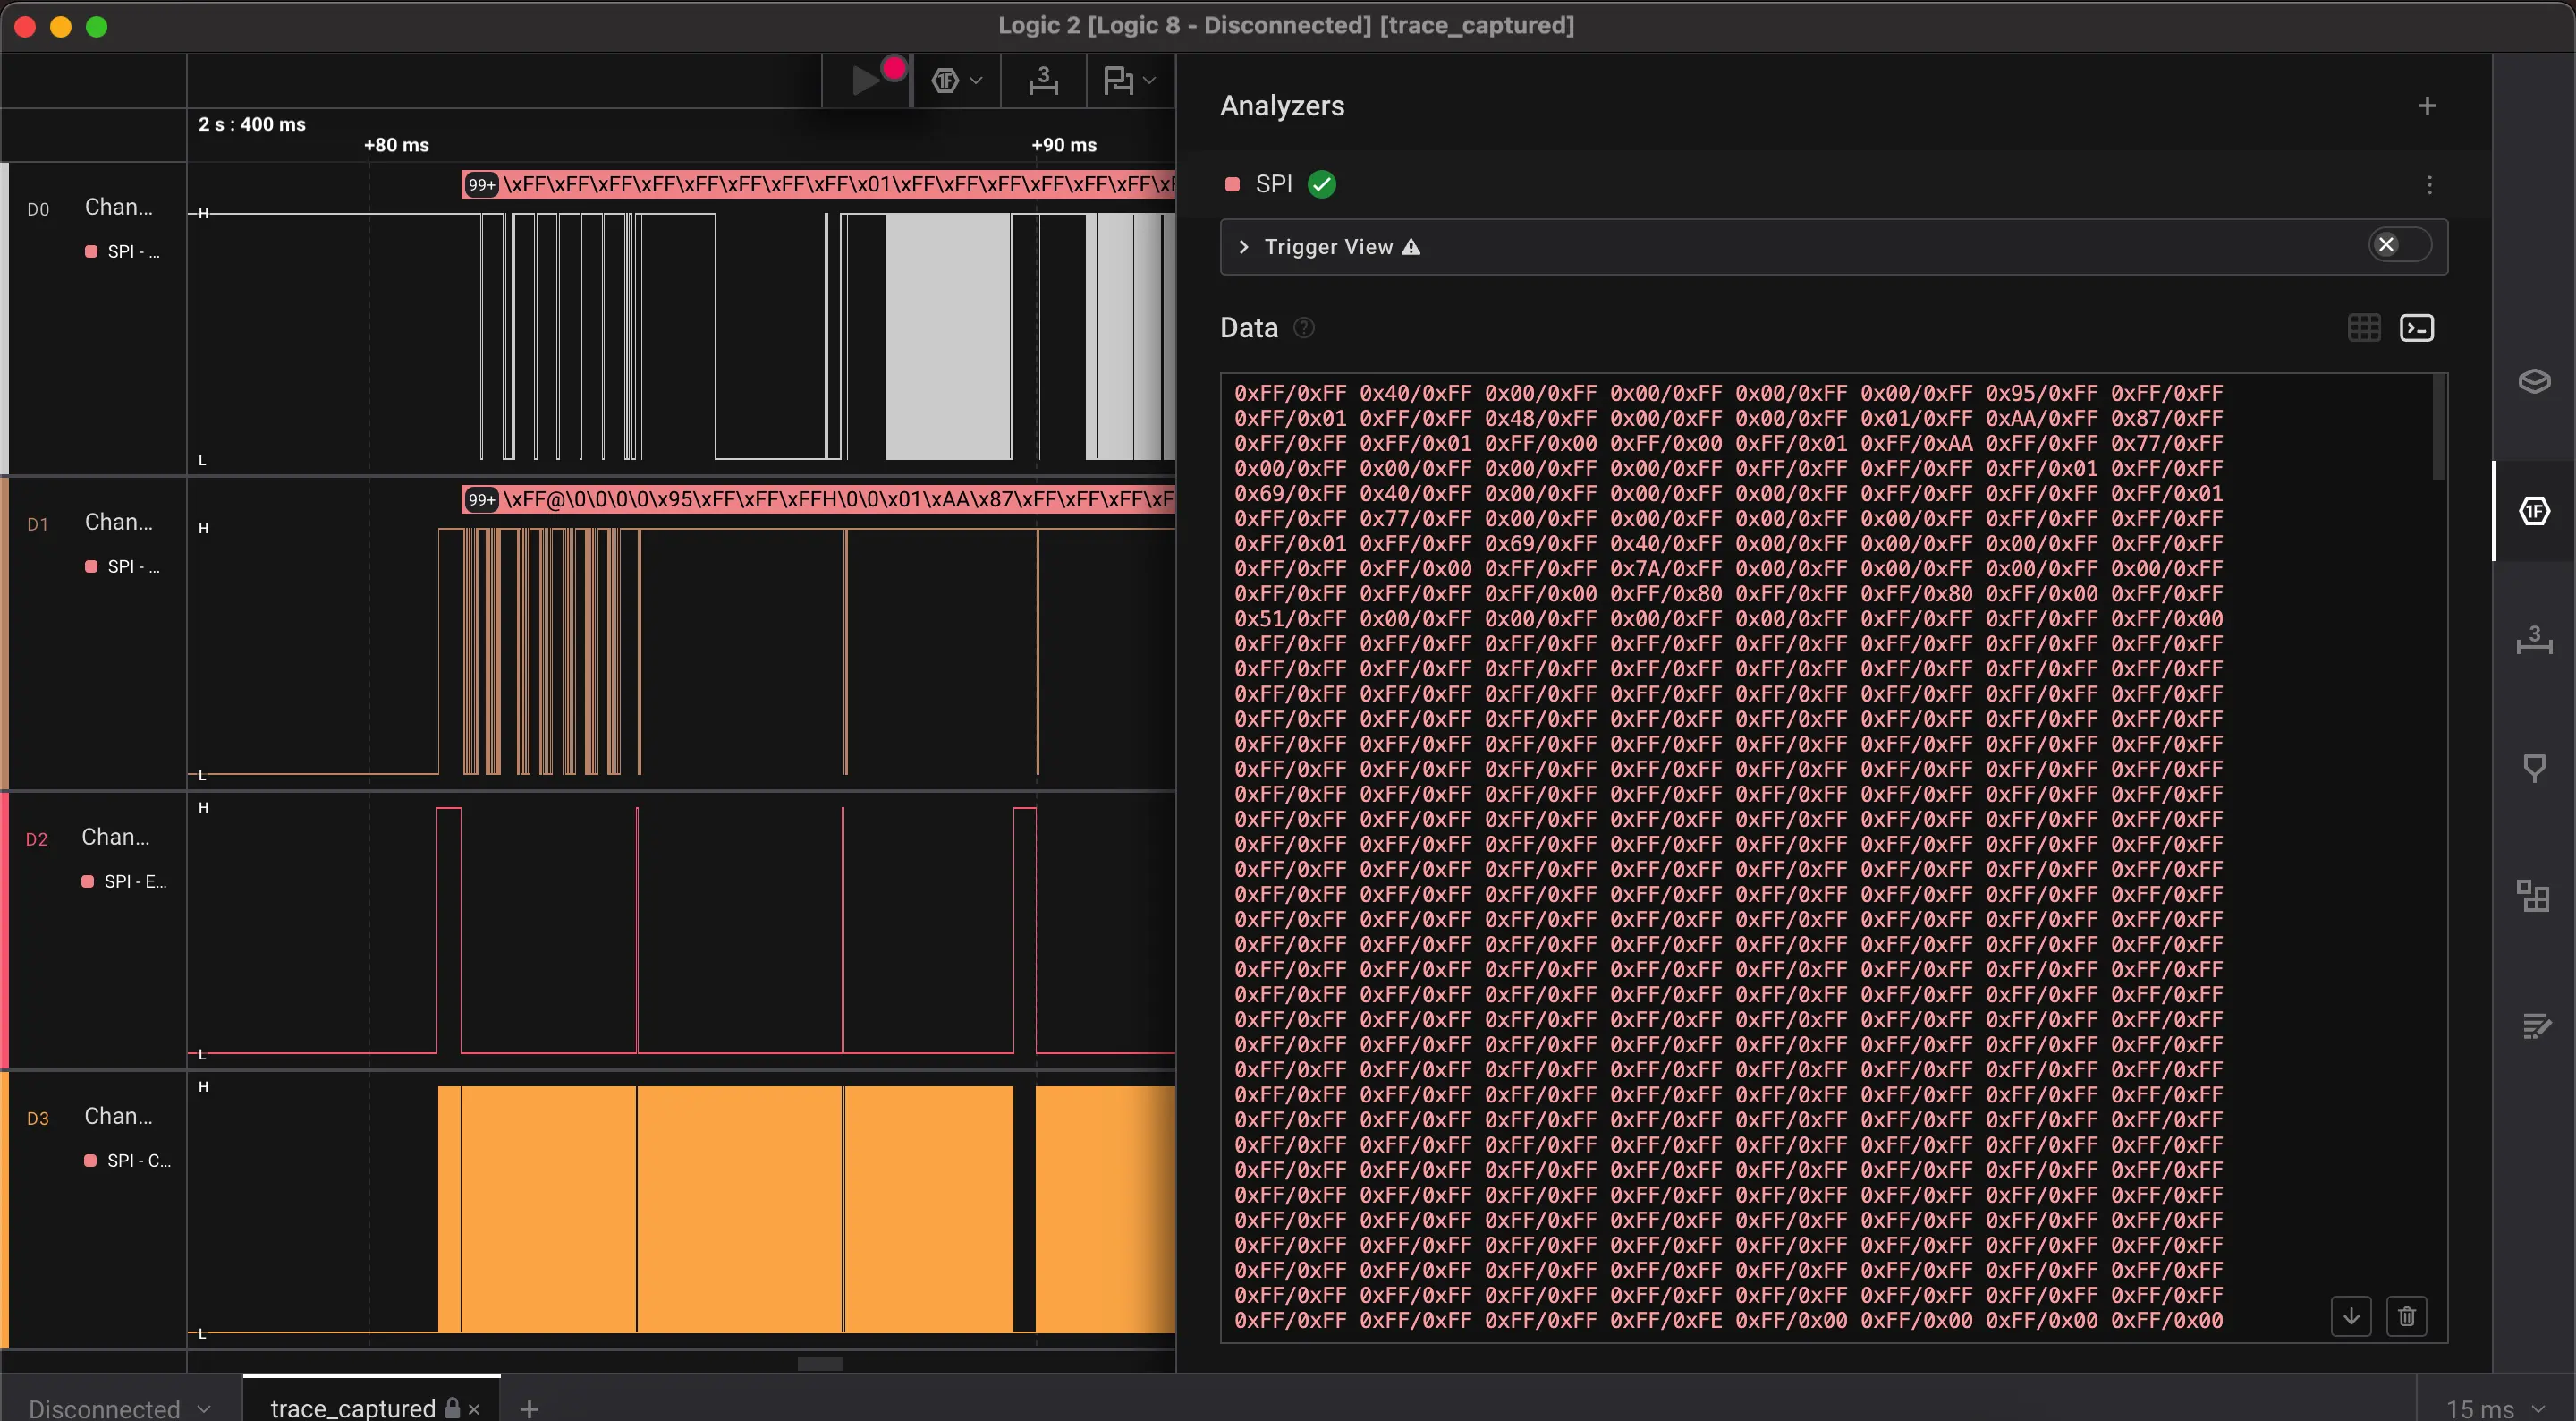
Task: Click the Trigger View warning triangle icon
Action: point(1411,247)
